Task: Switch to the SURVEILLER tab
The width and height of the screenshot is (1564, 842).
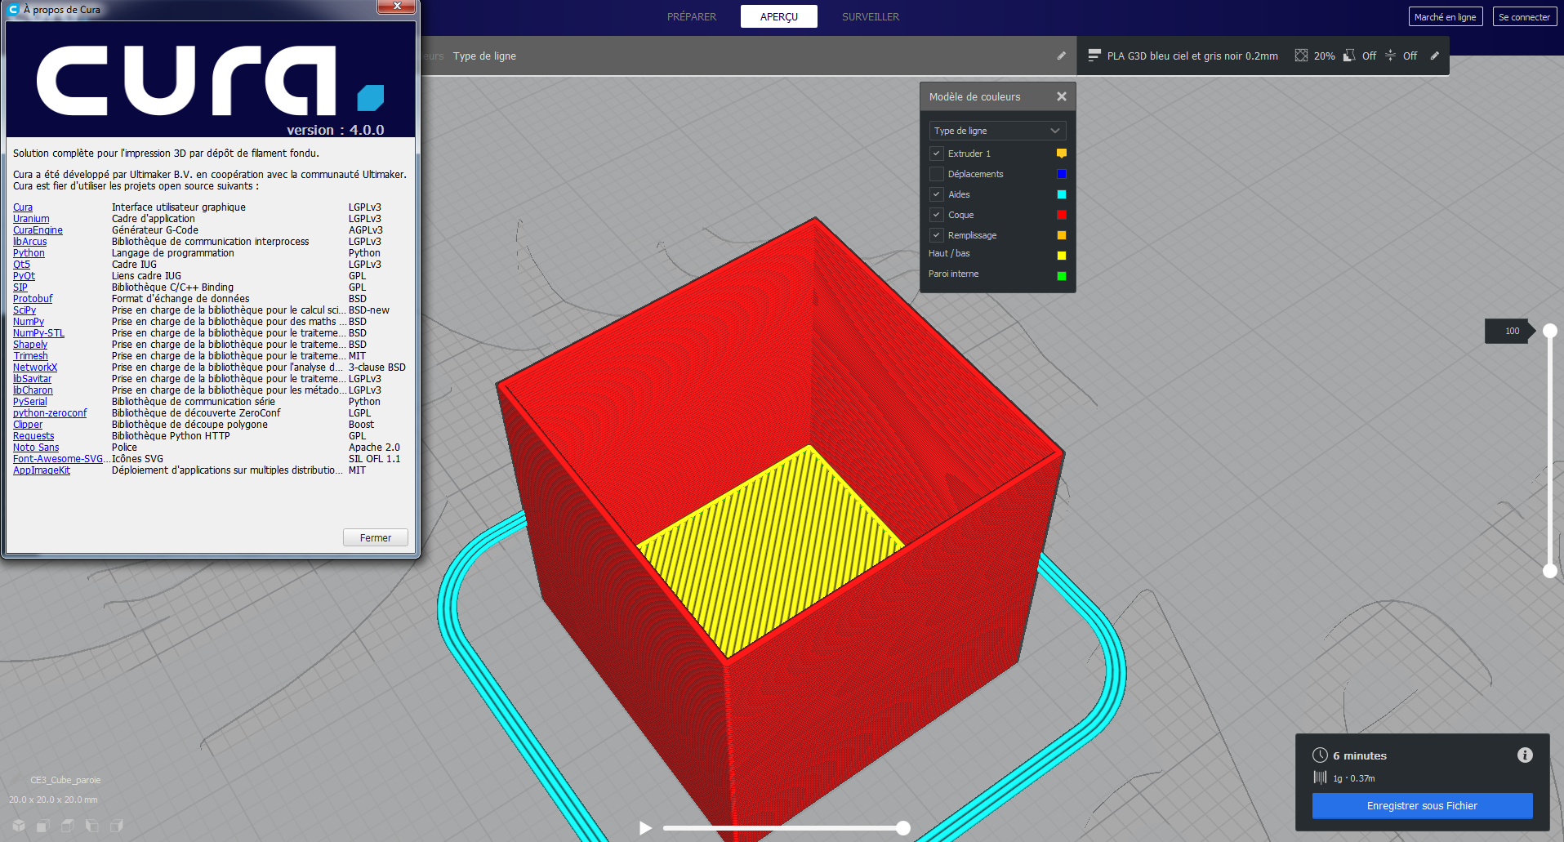Action: [x=871, y=16]
